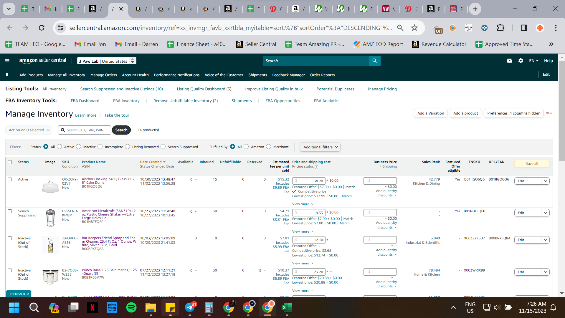Open the Winco Bain Maries product thumbnail

click(x=50, y=276)
